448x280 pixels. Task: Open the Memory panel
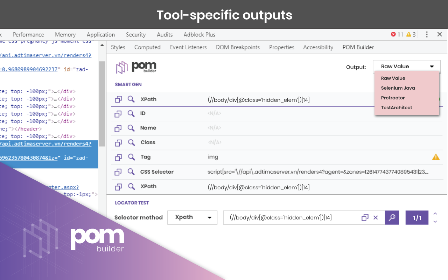pos(65,34)
